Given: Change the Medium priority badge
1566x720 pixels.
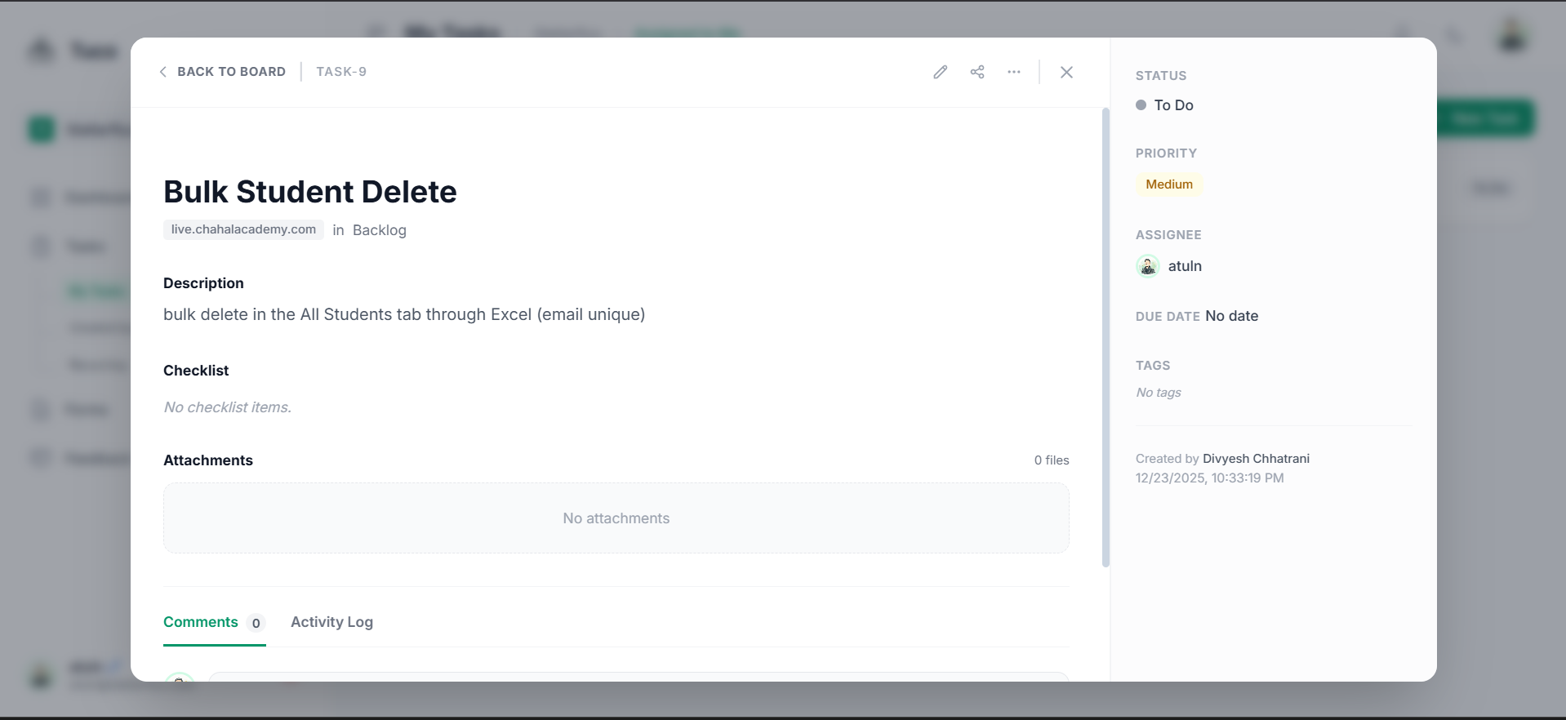Looking at the screenshot, I should [1168, 184].
